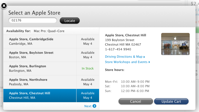The height and width of the screenshot is (112, 199).
Task: Click the Mac Pro: Quad-Core availability label
Action: pos(49,31)
